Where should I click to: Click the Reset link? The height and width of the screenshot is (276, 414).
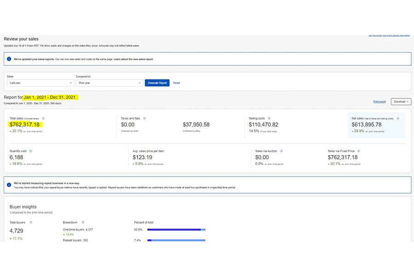(176, 83)
